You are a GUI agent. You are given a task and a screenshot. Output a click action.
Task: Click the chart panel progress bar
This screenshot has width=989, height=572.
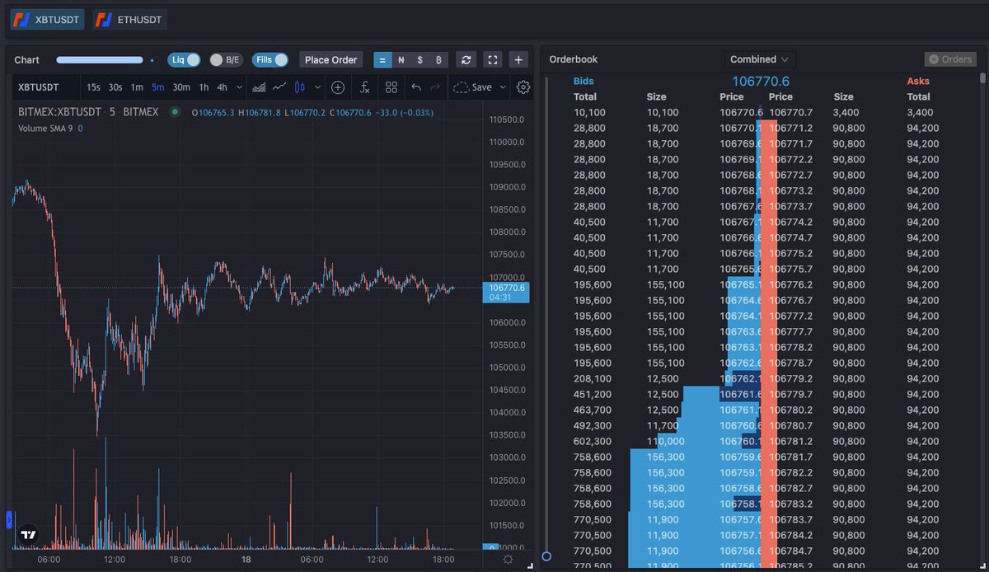click(x=100, y=60)
